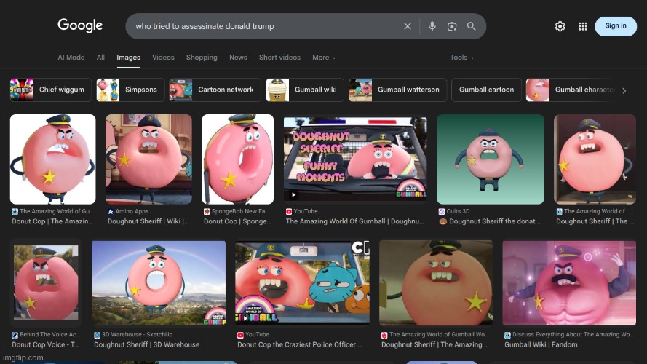Click the Amino Apps favicon icon
Screen dimensions: 647x364
[110, 211]
